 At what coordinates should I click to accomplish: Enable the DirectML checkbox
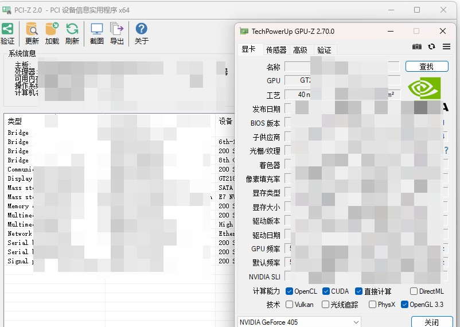coord(414,291)
